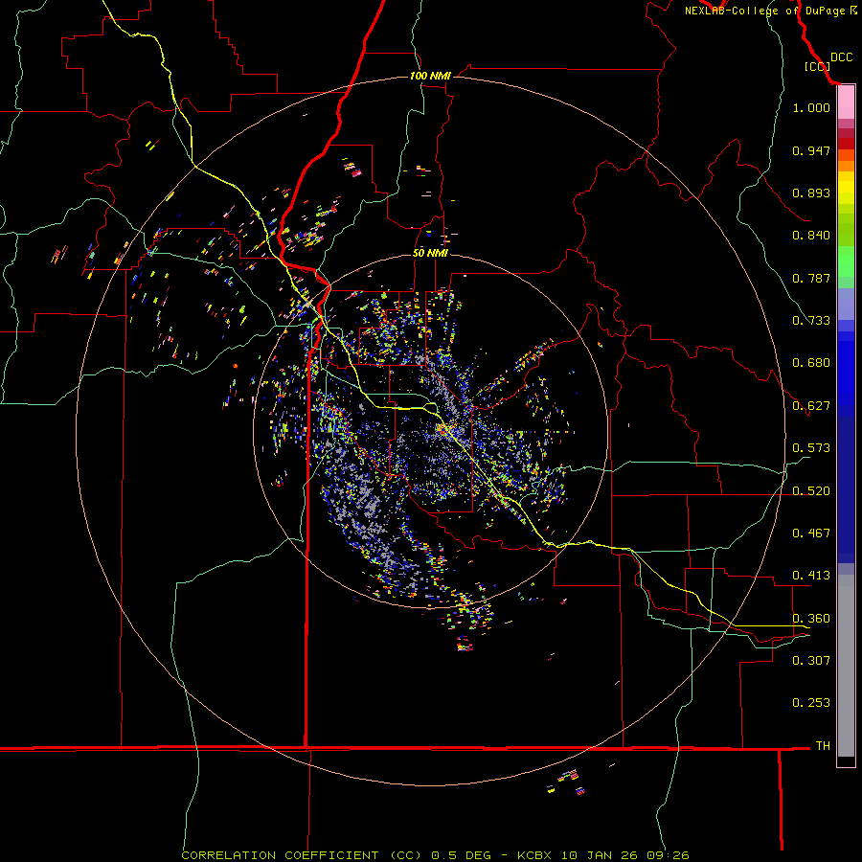Click the pink top segment of color bar
Screen dimensions: 862x862
click(846, 102)
